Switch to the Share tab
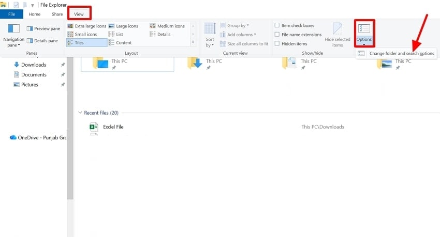Viewport: 440px width, 237px height. pyautogui.click(x=57, y=14)
